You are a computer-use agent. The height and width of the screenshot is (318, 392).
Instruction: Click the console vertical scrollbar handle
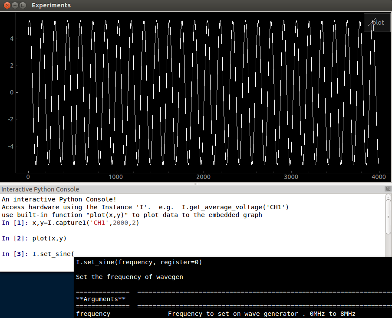click(x=388, y=216)
